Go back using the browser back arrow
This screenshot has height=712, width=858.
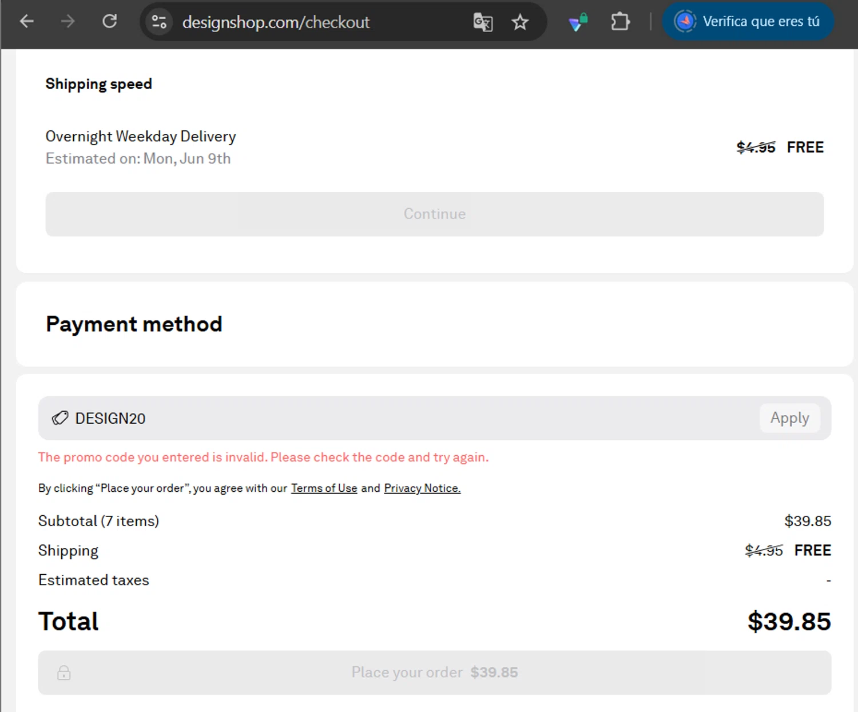(x=26, y=22)
